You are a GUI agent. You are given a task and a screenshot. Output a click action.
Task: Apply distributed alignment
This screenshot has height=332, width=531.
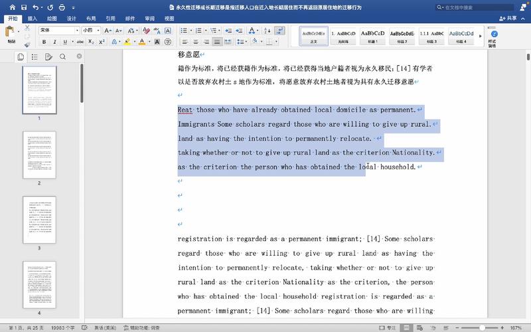228,42
